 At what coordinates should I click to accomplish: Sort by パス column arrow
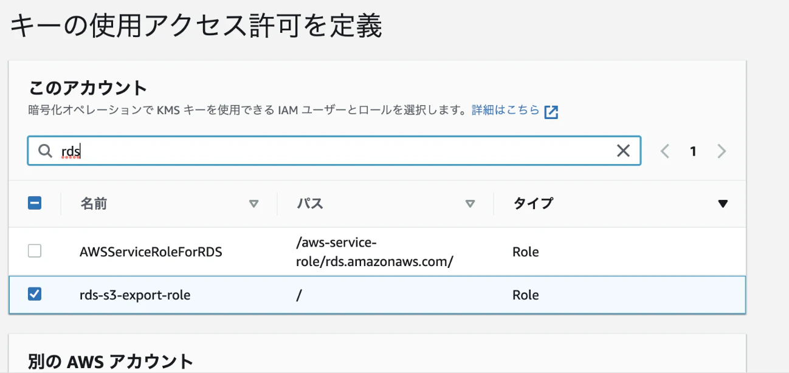coord(470,204)
